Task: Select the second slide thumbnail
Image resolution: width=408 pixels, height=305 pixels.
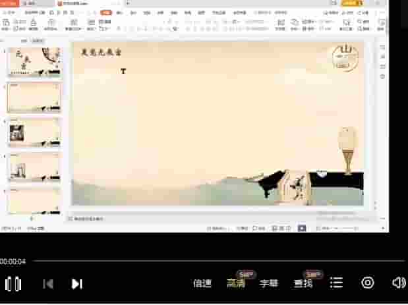Action: pyautogui.click(x=34, y=97)
